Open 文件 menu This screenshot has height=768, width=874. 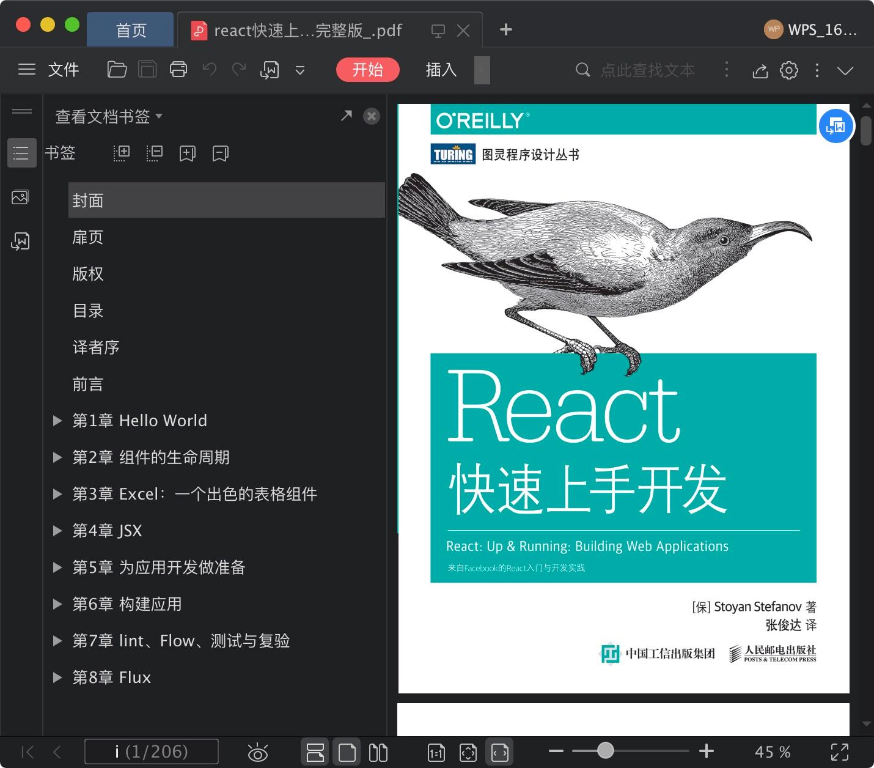[64, 70]
